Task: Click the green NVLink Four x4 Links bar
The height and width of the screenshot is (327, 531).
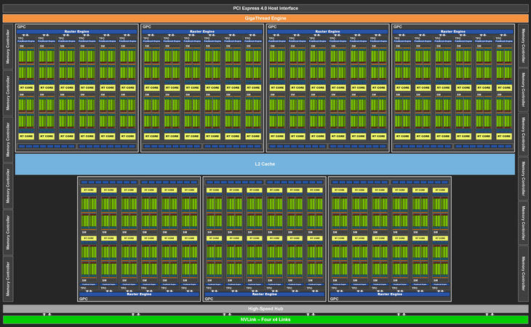Action: tap(265, 320)
